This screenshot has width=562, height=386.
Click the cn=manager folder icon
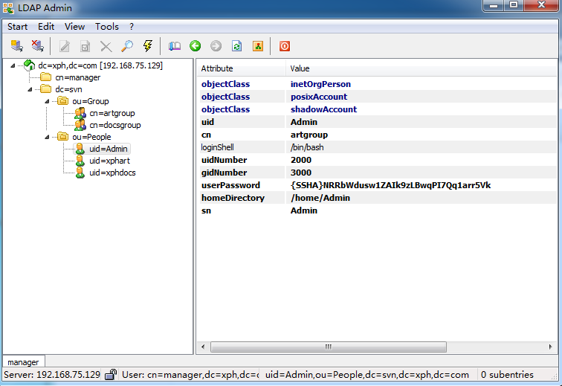coord(45,77)
